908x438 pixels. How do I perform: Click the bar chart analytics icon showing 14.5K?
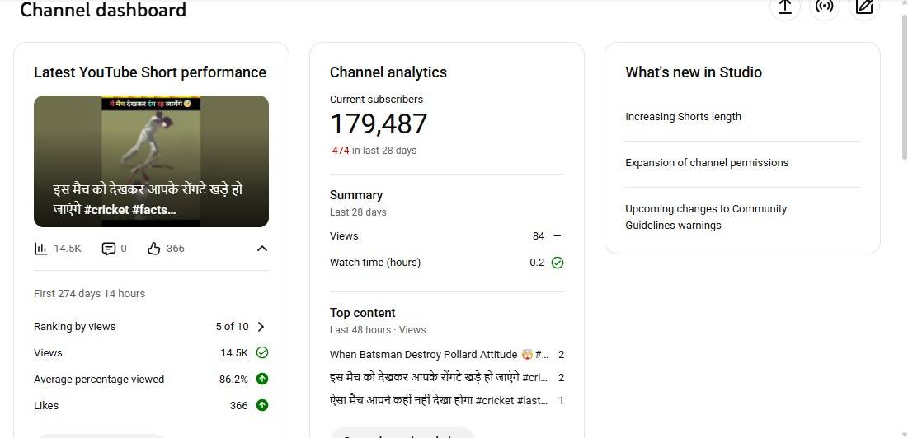tap(41, 249)
